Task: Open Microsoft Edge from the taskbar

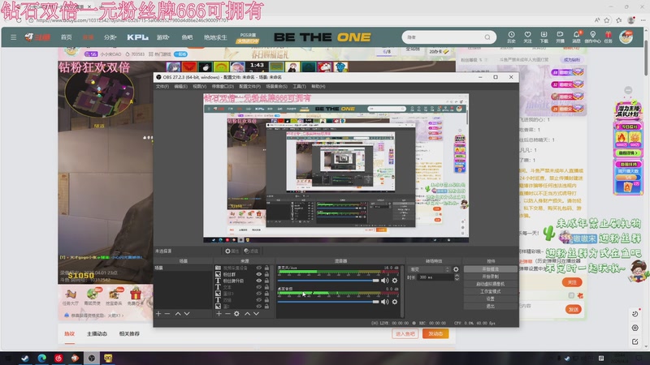Action: (x=42, y=359)
